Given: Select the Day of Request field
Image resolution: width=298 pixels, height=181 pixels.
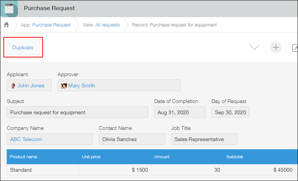Looking at the screenshot, I should (x=230, y=112).
